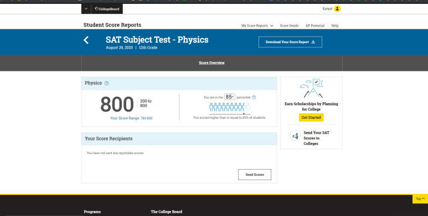Click the 85th percentile badge
This screenshot has width=428, height=216.
tap(230, 97)
